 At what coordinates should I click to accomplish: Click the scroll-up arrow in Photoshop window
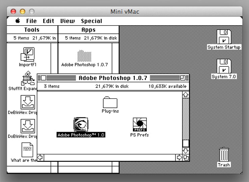point(186,95)
